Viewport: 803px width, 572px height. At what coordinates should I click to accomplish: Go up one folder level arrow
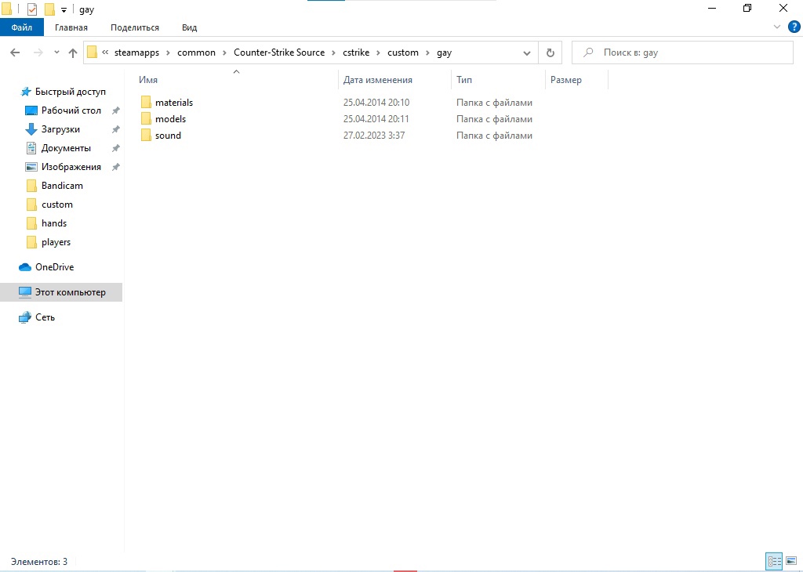tap(73, 52)
